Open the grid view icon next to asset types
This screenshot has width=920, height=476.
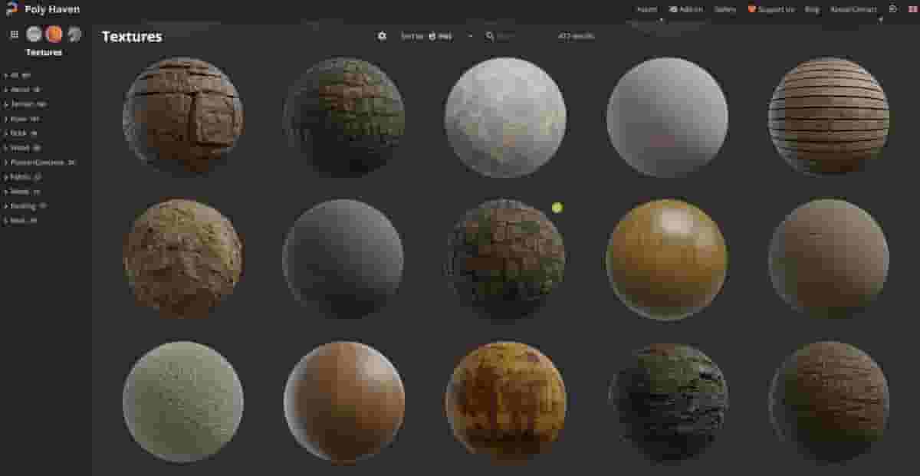pyautogui.click(x=14, y=34)
